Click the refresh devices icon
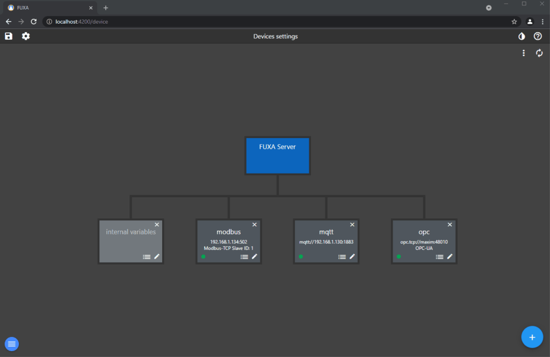550x357 pixels. point(539,53)
